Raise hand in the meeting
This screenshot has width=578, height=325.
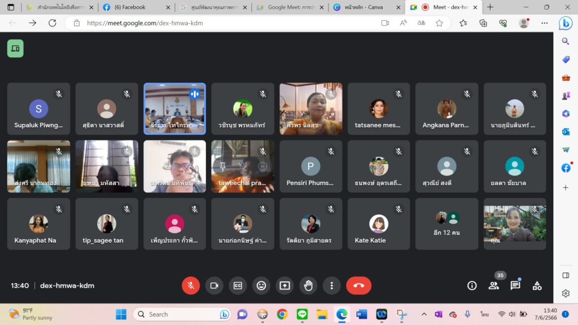pyautogui.click(x=308, y=286)
